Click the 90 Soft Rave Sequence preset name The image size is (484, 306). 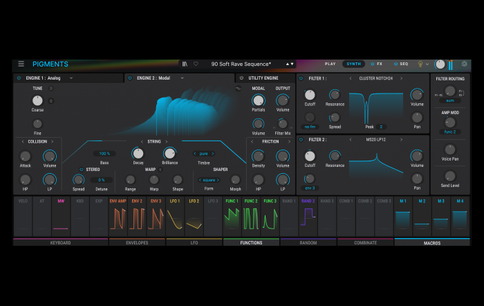(241, 64)
